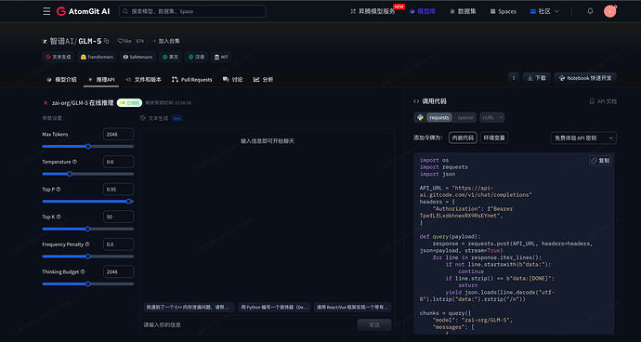Image resolution: width=641 pixels, height=342 pixels.
Task: Click the search magnifier icon
Action: [x=125, y=11]
